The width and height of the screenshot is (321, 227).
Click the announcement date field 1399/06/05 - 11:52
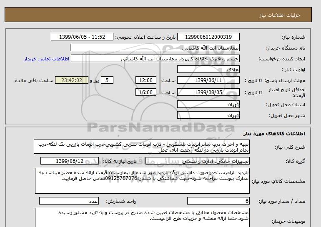(x=82, y=37)
